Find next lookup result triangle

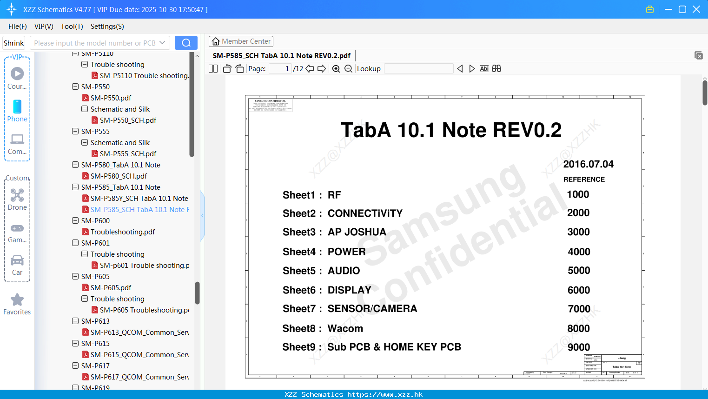pos(472,68)
